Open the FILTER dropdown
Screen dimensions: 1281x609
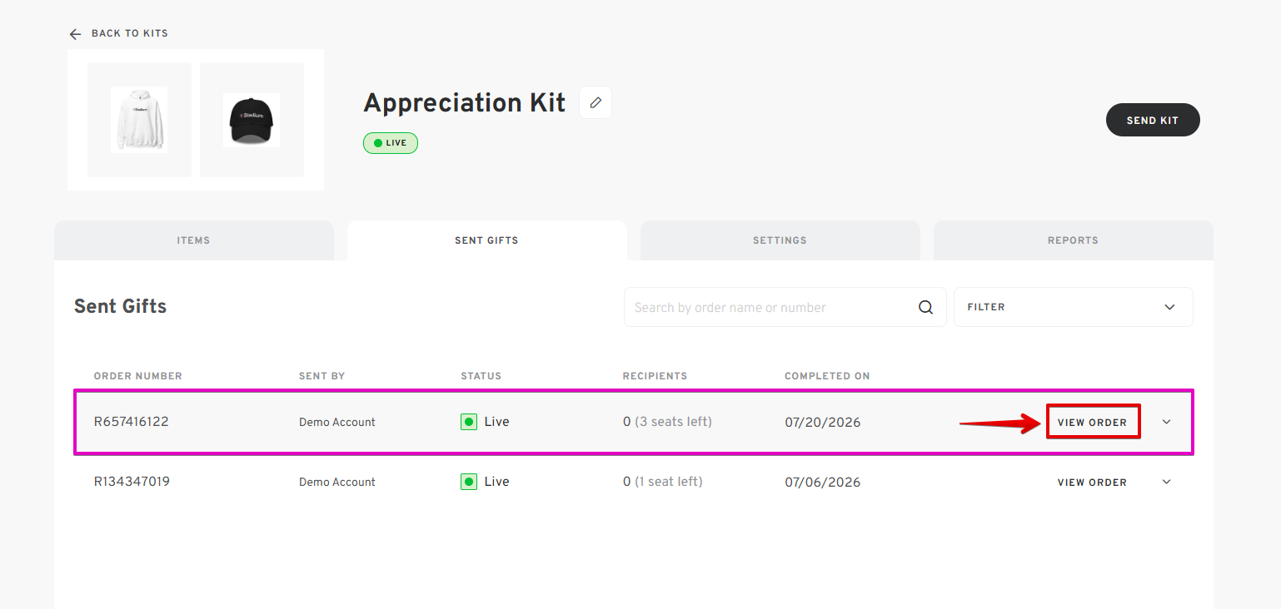click(1073, 307)
